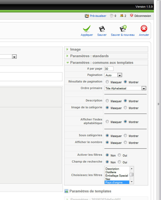This screenshot has height=200, width=161.
Task: Click the Appliquer label
Action: [x=87, y=35]
